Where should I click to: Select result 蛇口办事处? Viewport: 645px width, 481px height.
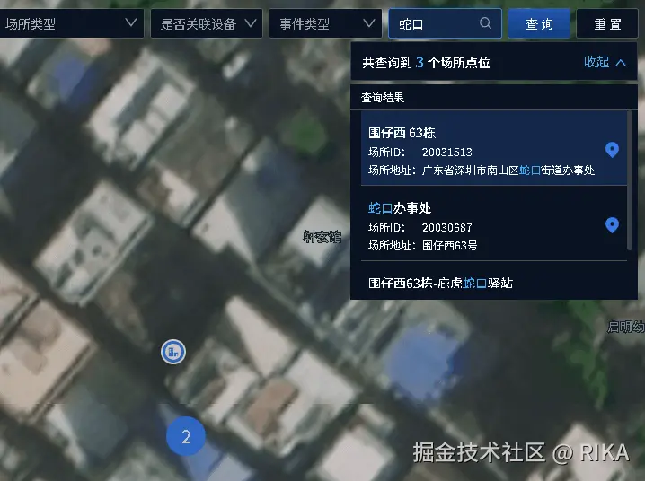point(493,223)
